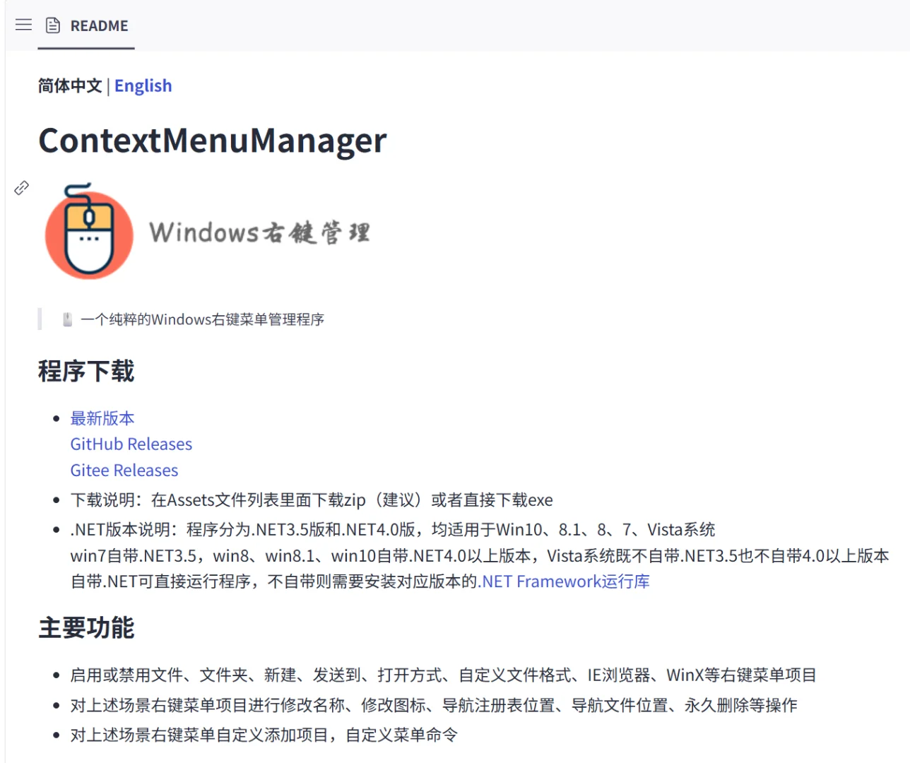The image size is (910, 763).
Task: Click the anchor link icon beside the logo
Action: (x=21, y=188)
